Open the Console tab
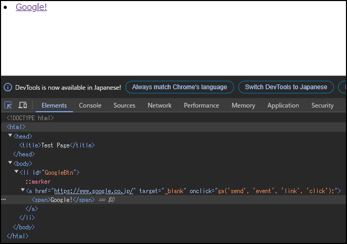The height and width of the screenshot is (244, 347). (90, 105)
